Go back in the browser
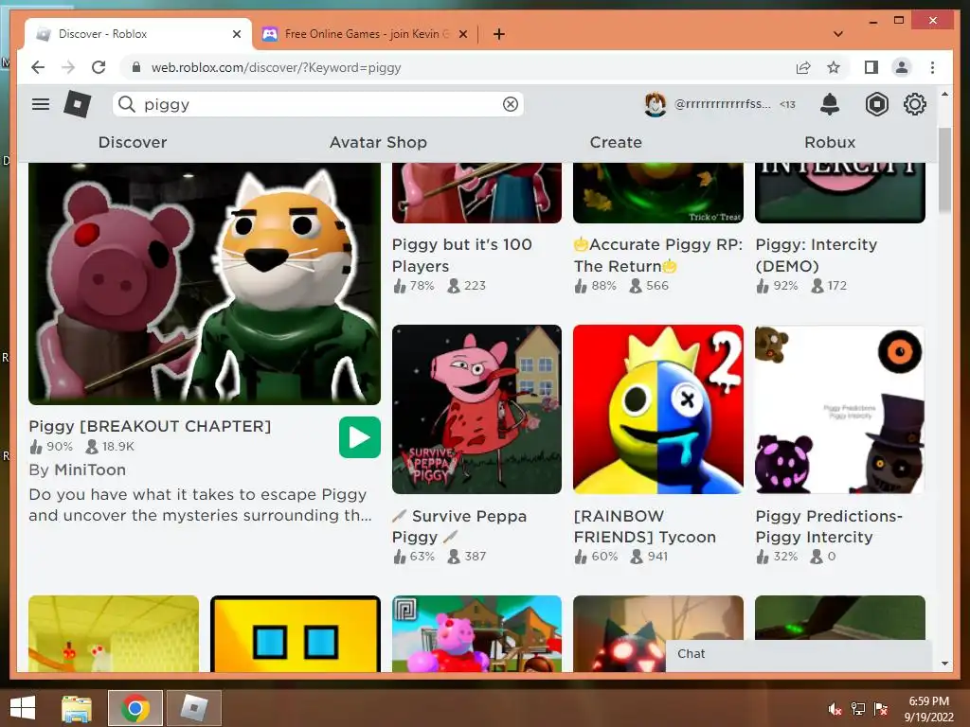 pyautogui.click(x=38, y=67)
